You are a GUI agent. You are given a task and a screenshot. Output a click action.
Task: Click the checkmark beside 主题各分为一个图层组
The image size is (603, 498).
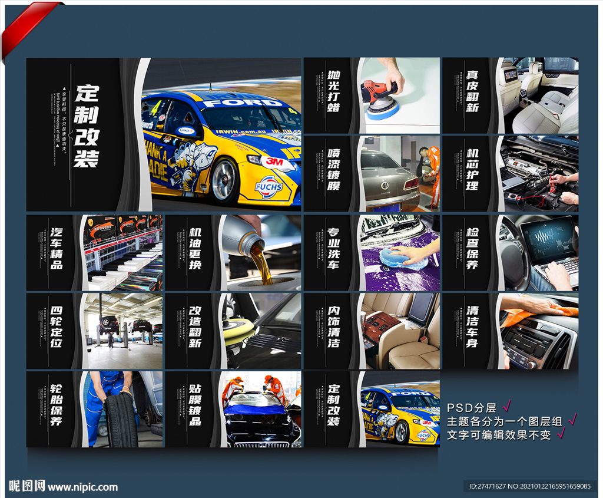tap(572, 419)
